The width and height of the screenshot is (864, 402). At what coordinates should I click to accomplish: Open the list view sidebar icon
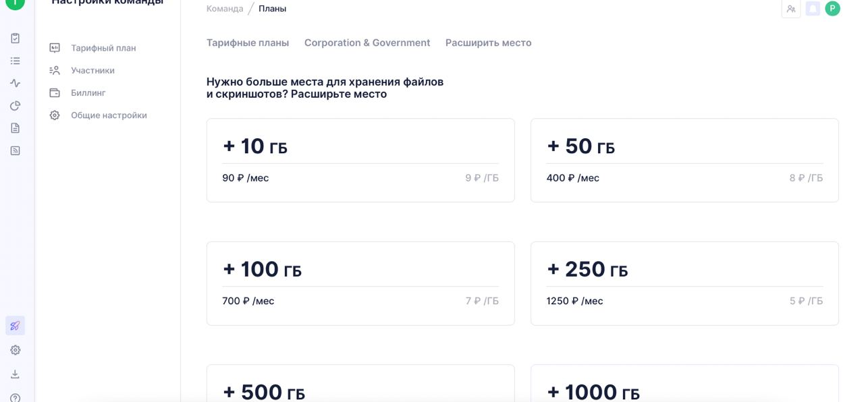[15, 61]
